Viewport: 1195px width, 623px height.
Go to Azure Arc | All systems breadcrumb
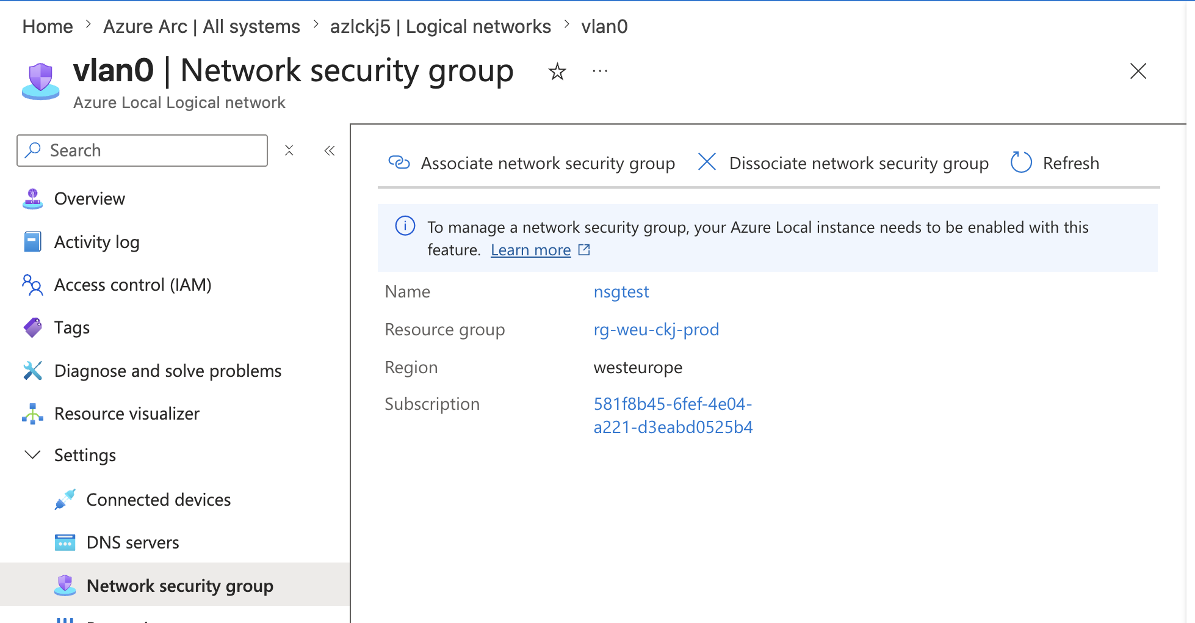coord(201,26)
